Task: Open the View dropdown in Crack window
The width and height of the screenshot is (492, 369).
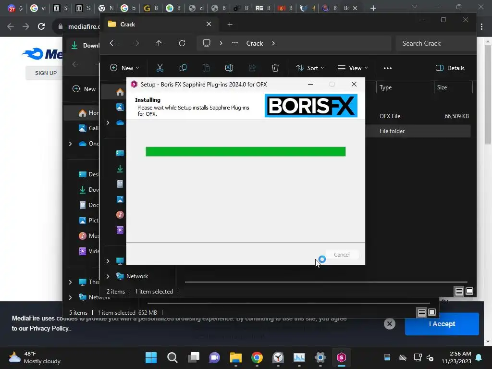Action: [x=352, y=68]
